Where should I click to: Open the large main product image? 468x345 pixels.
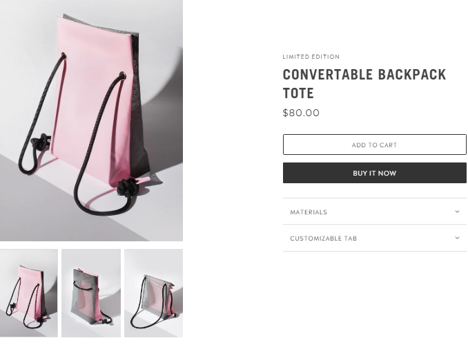91,120
